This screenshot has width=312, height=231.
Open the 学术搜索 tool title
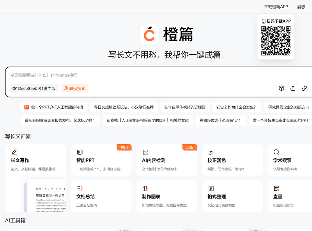pos(282,160)
